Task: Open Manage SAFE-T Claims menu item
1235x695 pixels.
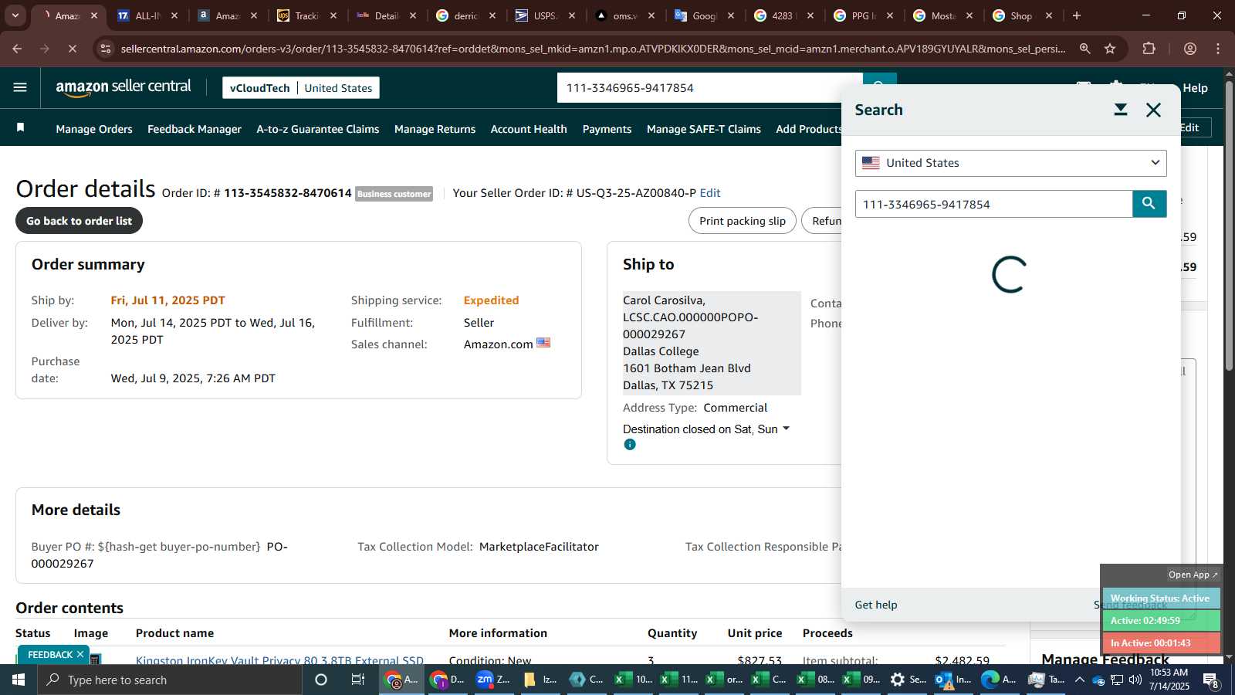Action: click(704, 129)
